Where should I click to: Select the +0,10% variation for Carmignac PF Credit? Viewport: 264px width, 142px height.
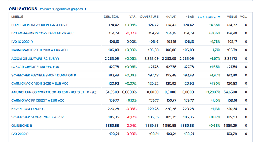point(131,100)
